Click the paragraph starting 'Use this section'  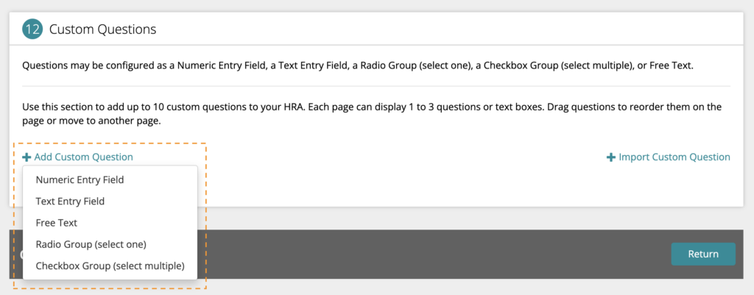[x=372, y=114]
